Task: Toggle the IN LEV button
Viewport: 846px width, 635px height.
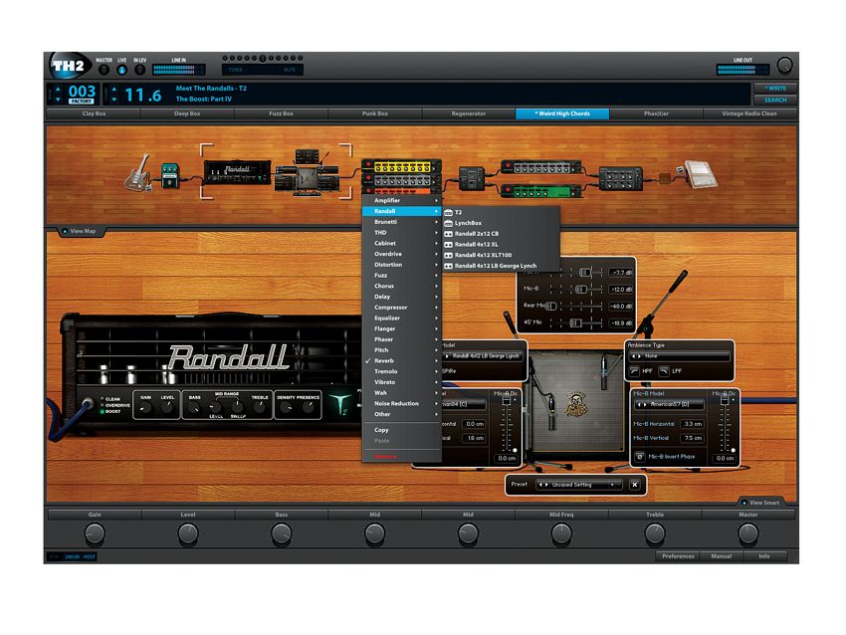Action: pyautogui.click(x=139, y=70)
